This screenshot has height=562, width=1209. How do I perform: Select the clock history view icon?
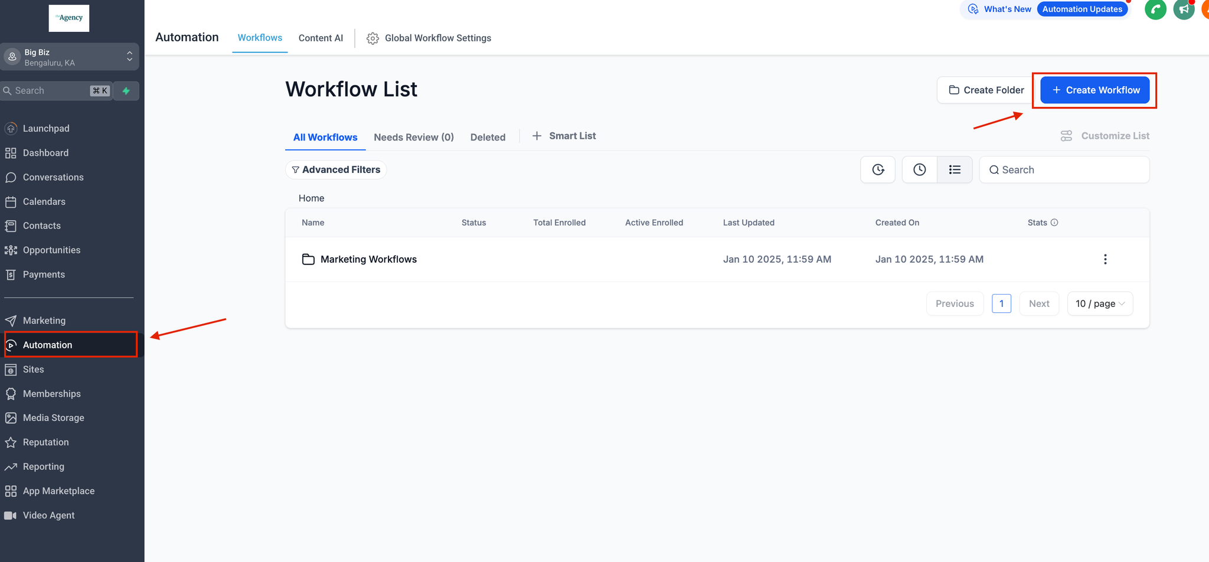tap(919, 170)
